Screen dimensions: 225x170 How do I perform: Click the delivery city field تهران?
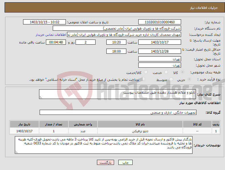pyautogui.click(x=160, y=65)
